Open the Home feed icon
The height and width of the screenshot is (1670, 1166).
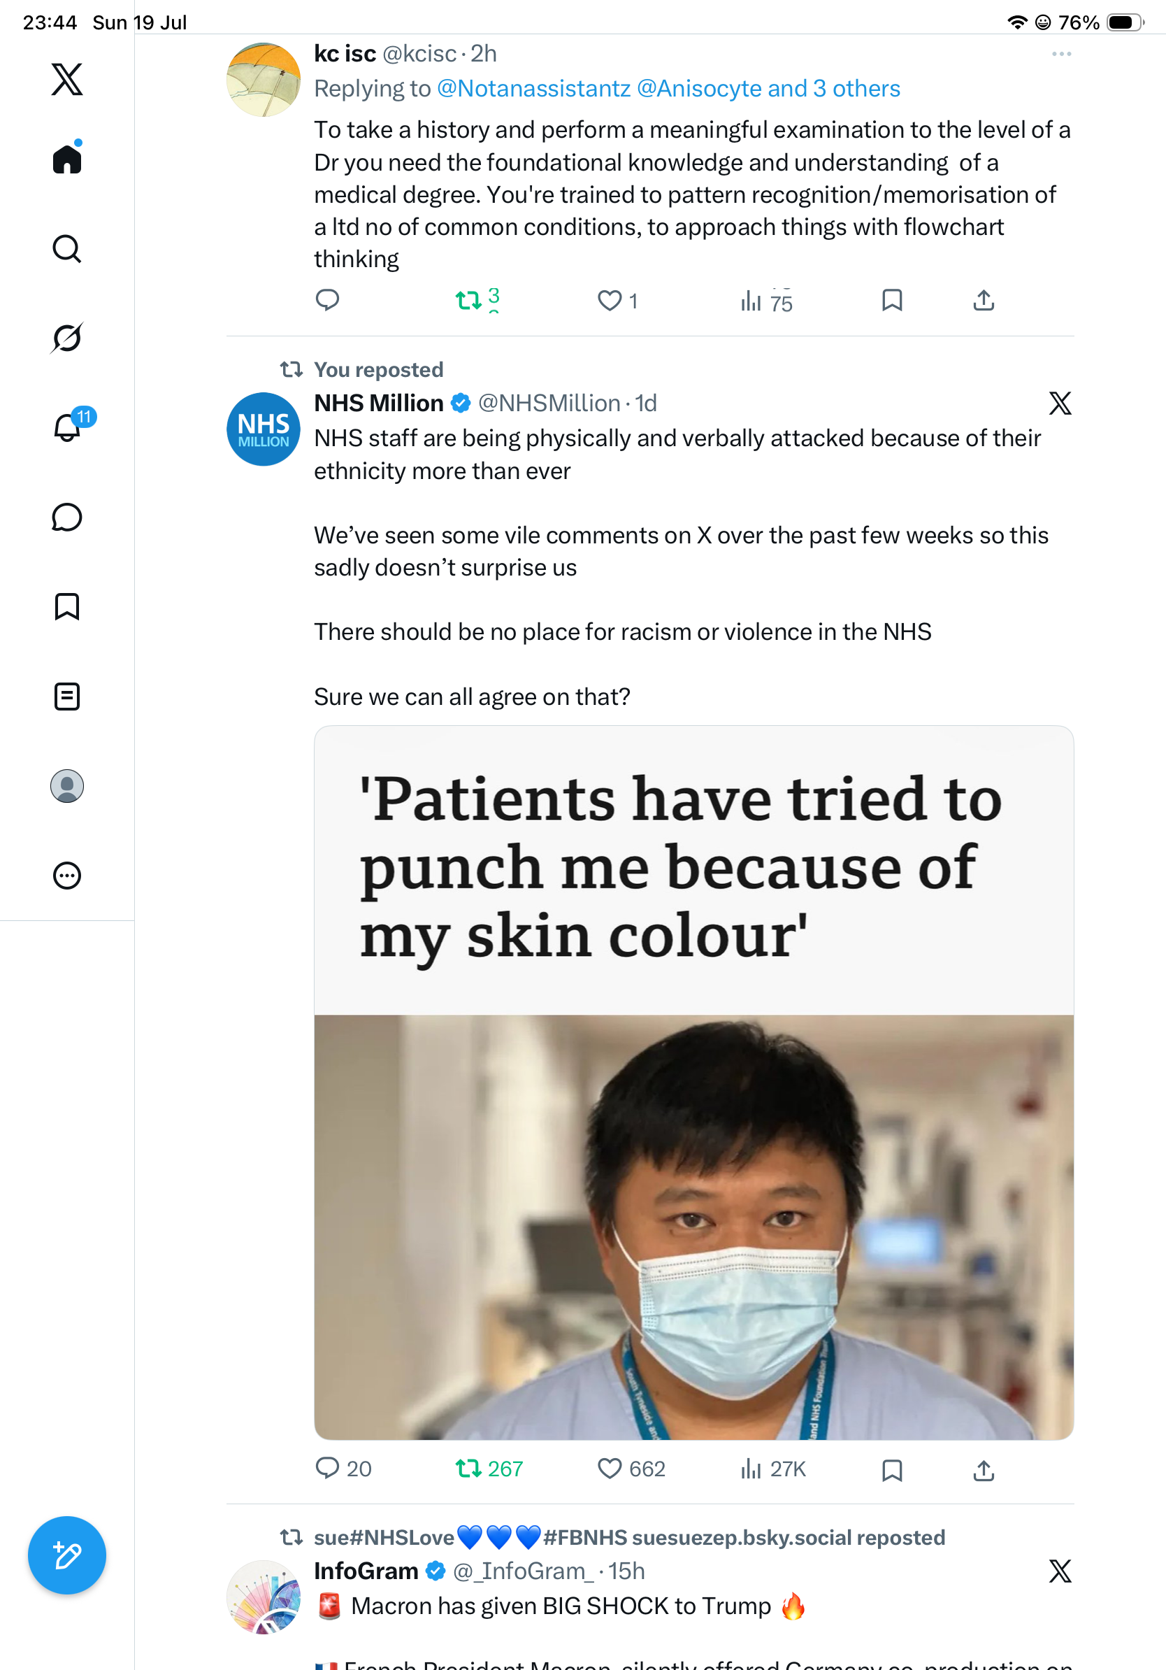tap(67, 158)
